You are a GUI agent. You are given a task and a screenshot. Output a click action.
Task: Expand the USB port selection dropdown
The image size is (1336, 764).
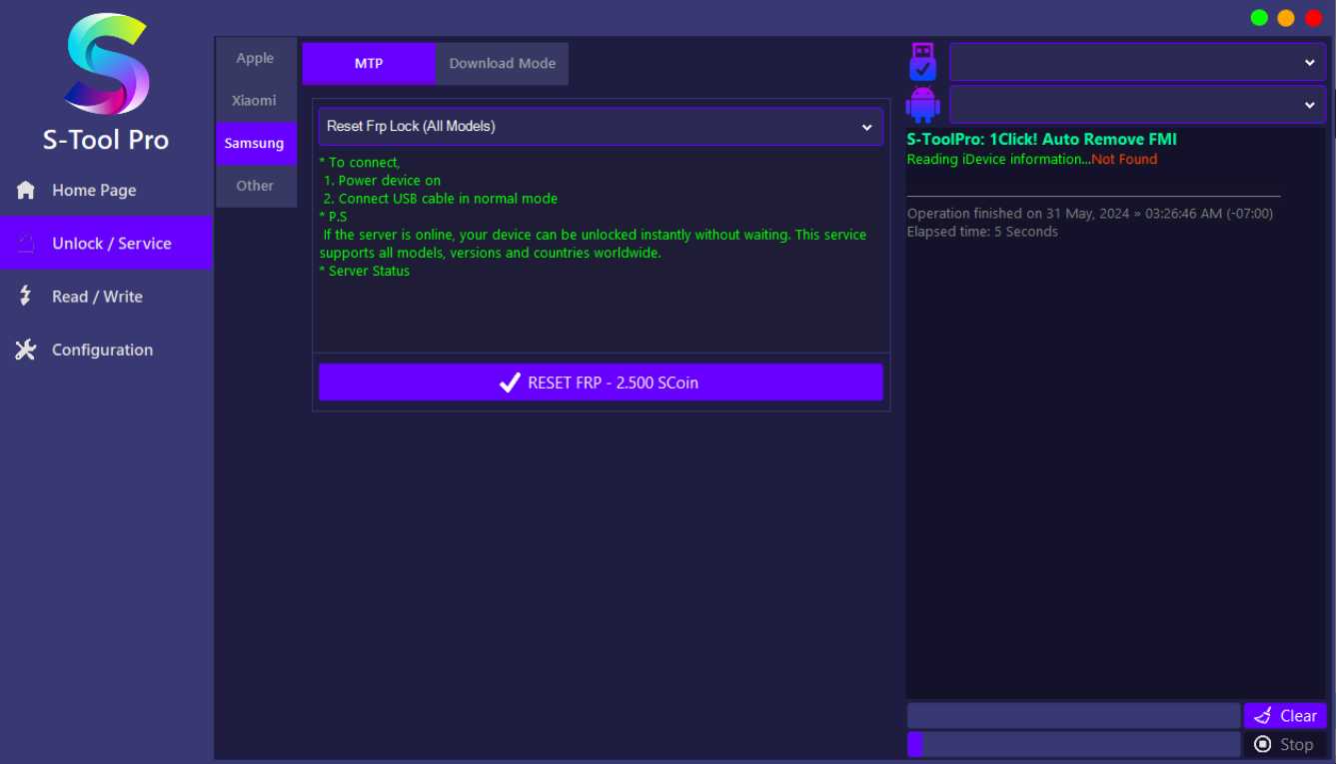tap(1137, 62)
